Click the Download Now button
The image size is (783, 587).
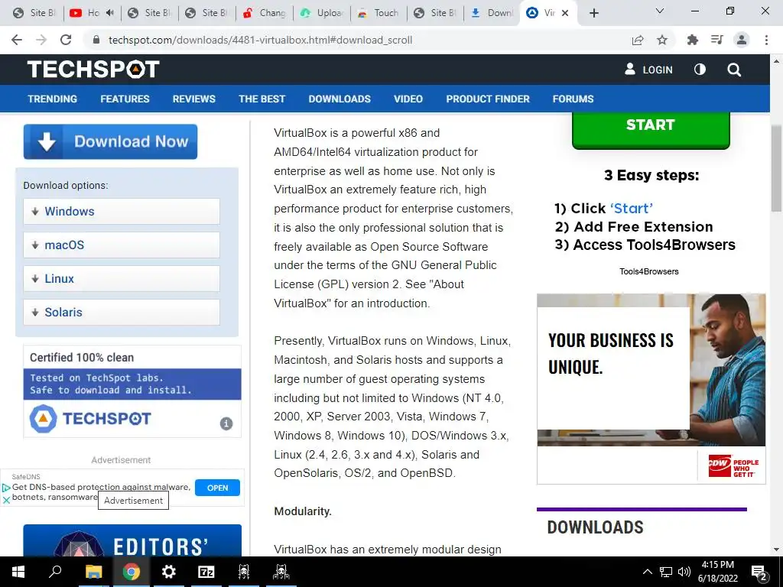point(110,141)
